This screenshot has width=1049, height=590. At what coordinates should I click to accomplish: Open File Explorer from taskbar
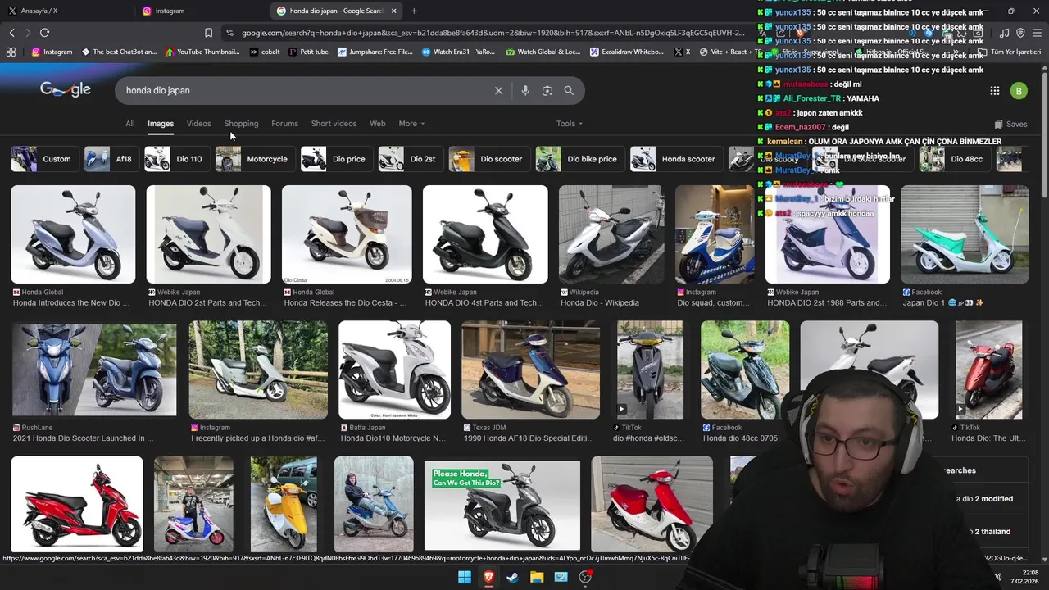click(x=537, y=577)
